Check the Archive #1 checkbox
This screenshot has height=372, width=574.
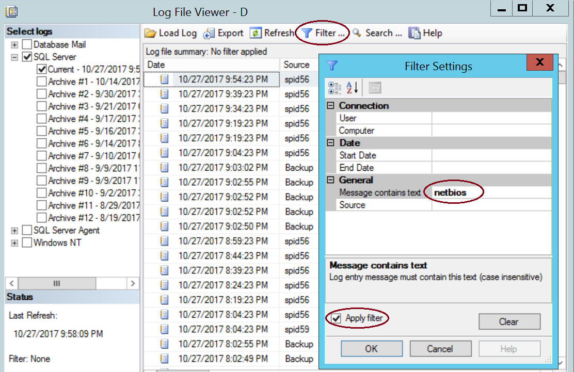click(42, 82)
